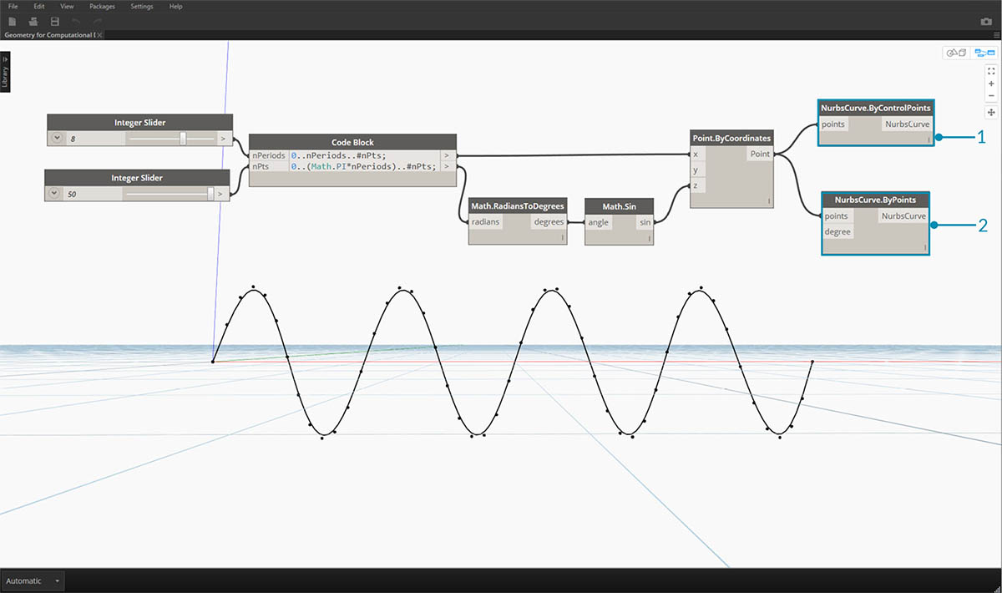Save the graph using the Save icon
The image size is (1002, 593).
53,20
